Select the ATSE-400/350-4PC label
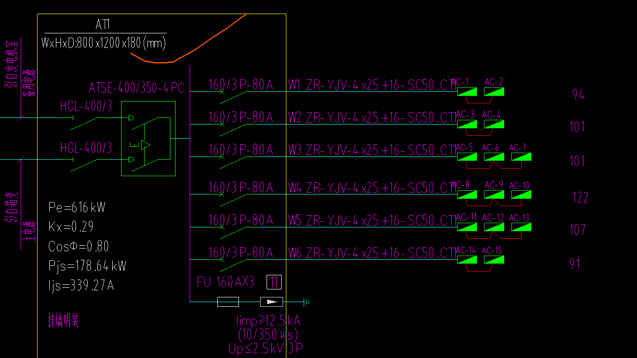637x358 pixels. (137, 88)
